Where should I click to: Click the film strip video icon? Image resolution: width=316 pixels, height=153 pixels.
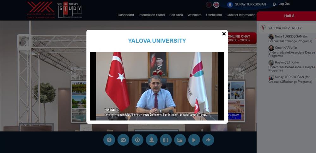tap(166, 140)
